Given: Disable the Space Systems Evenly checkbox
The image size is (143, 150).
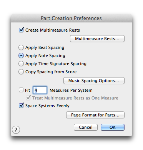Looking at the screenshot, I should click(x=21, y=106).
